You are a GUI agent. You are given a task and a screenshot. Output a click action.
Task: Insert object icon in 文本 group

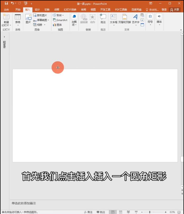(142, 25)
